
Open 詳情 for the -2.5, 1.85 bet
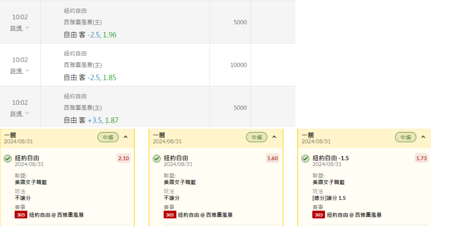(x=17, y=71)
